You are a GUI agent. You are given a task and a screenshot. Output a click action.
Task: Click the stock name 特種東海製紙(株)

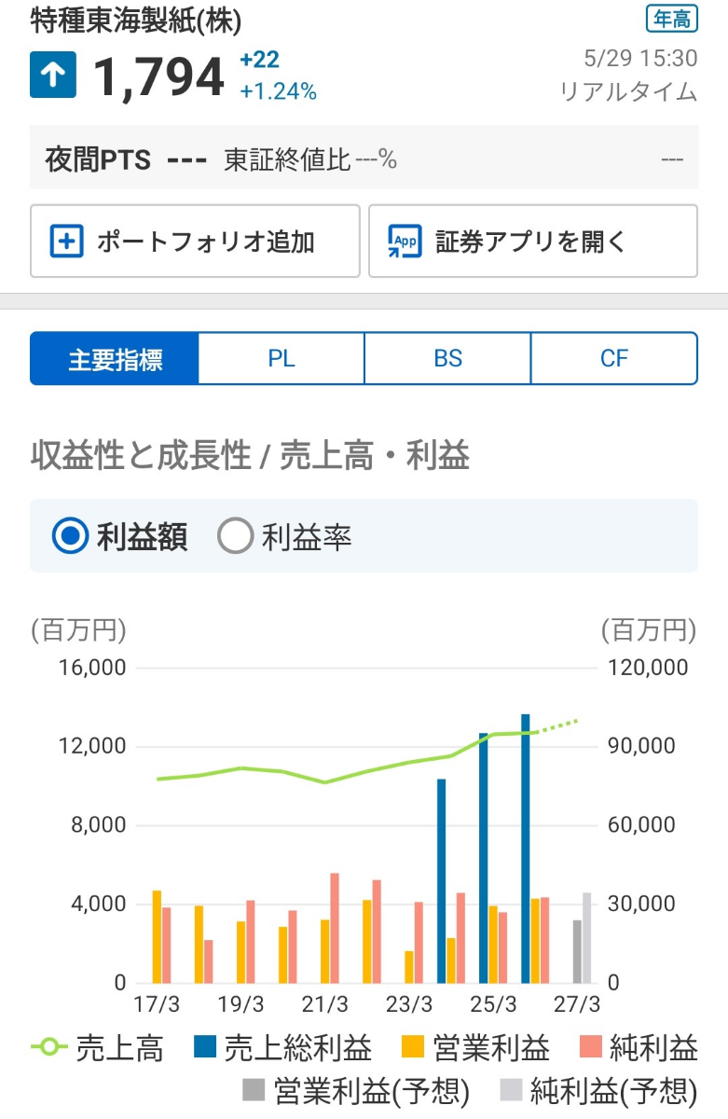(136, 21)
